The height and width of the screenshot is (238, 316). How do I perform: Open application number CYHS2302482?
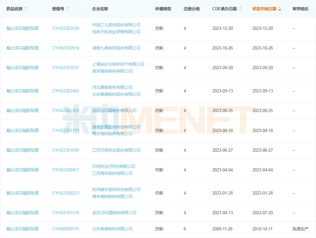pyautogui.click(x=65, y=91)
